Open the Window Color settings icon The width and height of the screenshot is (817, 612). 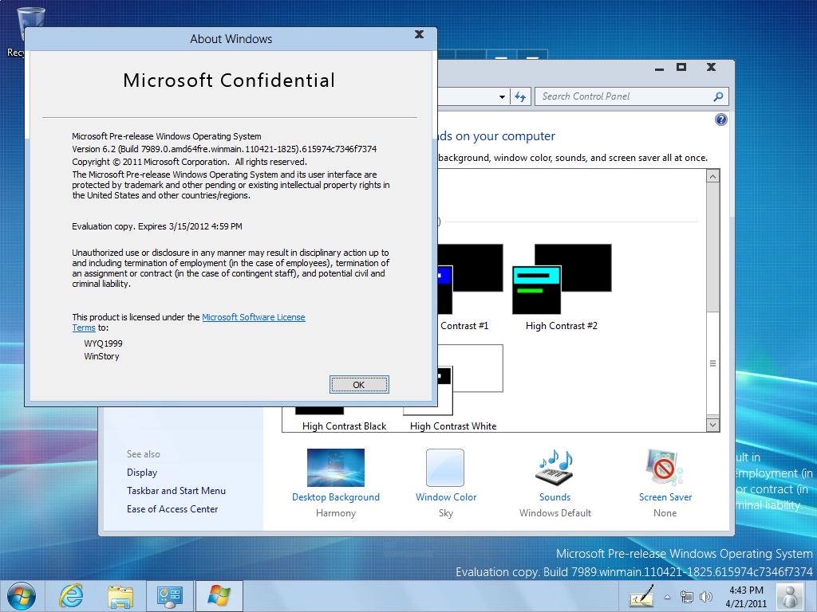click(445, 469)
